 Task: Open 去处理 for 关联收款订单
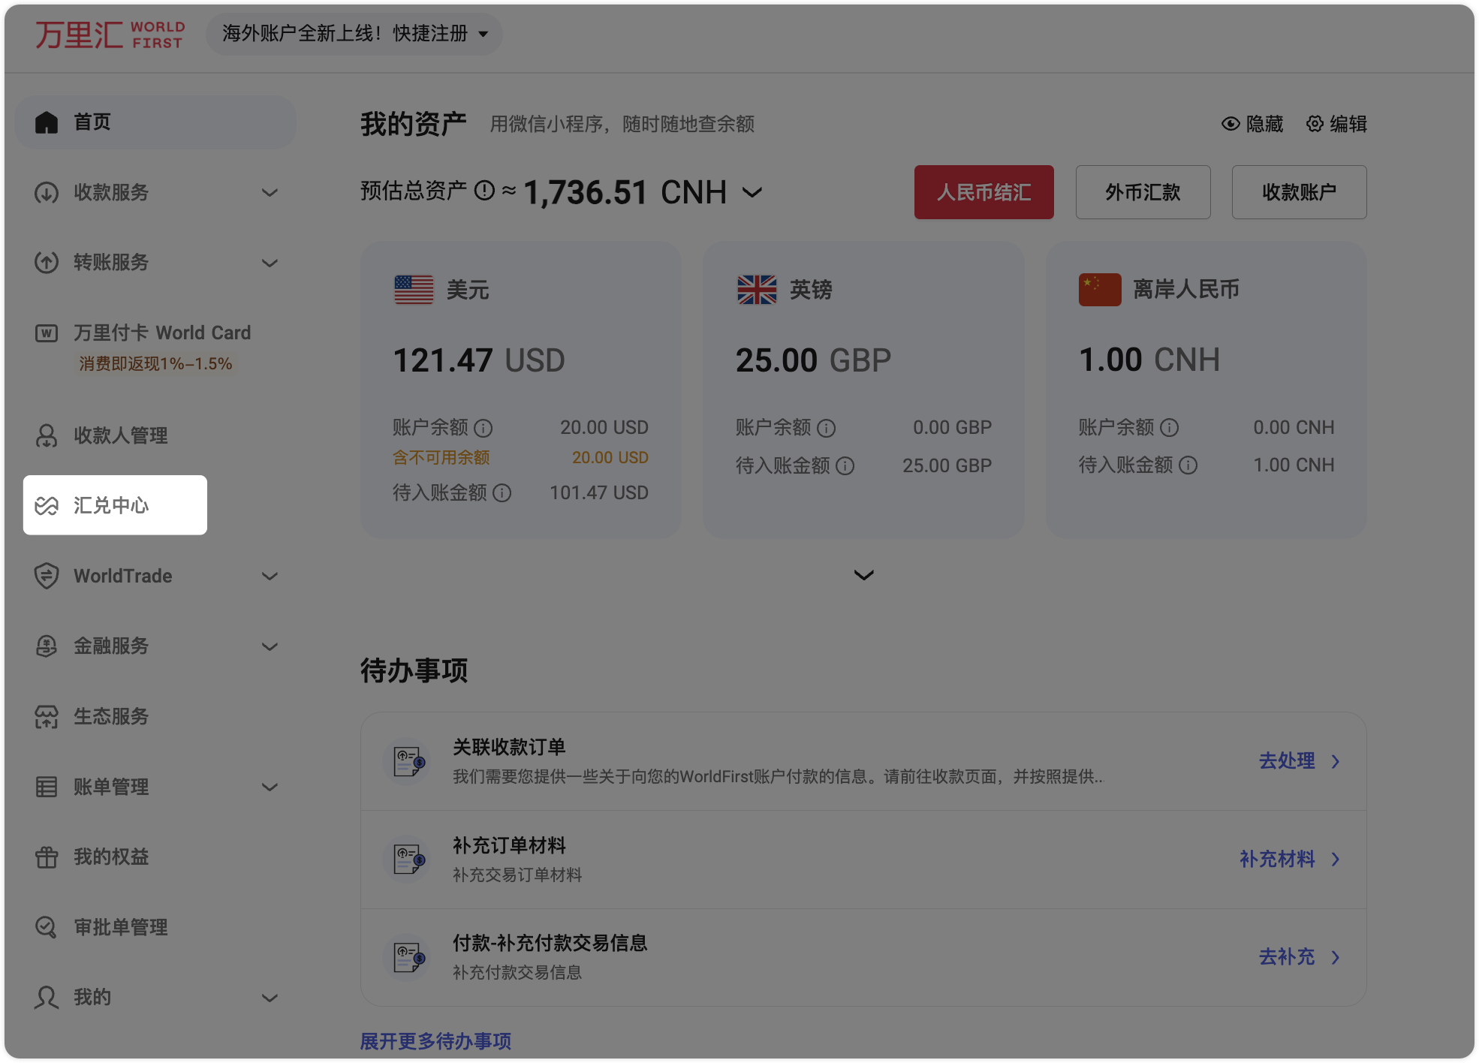click(1287, 760)
